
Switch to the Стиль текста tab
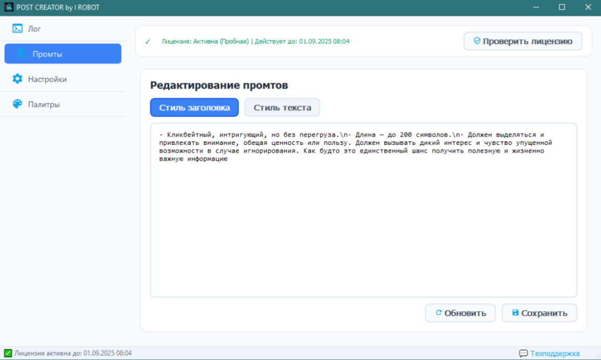point(282,108)
